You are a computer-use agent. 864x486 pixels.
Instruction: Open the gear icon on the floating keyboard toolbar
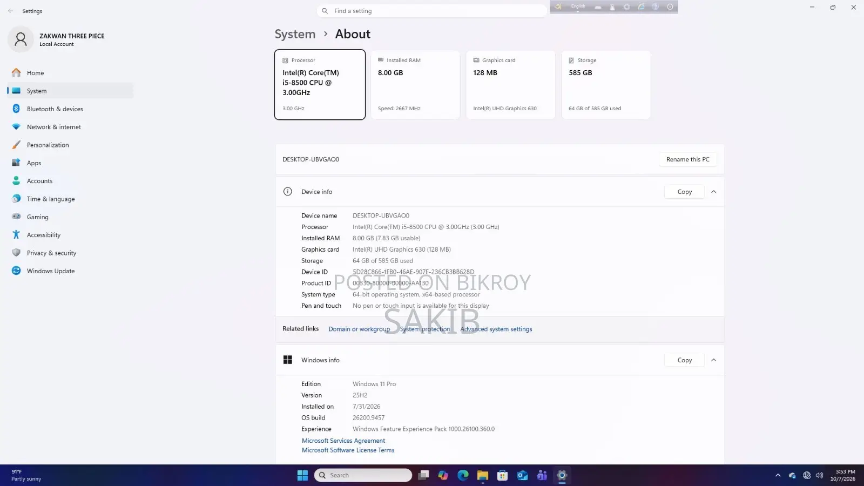(x=627, y=7)
